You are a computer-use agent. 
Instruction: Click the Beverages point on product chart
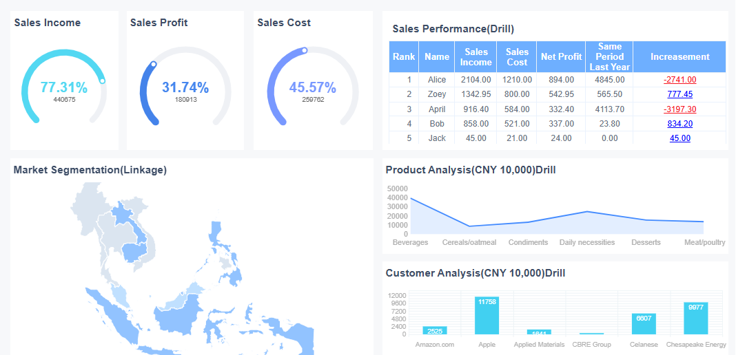(411, 198)
